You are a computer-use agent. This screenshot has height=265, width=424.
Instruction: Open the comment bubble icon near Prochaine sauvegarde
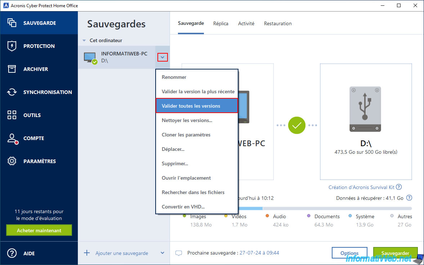[179, 253]
